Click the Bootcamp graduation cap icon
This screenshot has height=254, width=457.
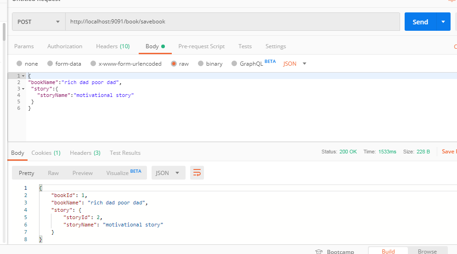tap(319, 251)
